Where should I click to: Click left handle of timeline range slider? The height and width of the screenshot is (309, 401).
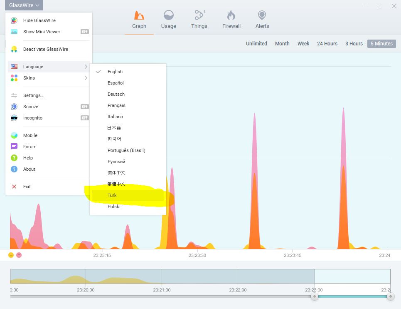(x=314, y=297)
